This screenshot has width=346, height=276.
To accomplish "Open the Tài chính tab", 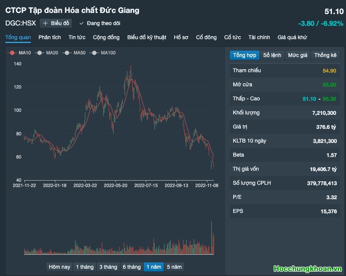I will pos(259,37).
